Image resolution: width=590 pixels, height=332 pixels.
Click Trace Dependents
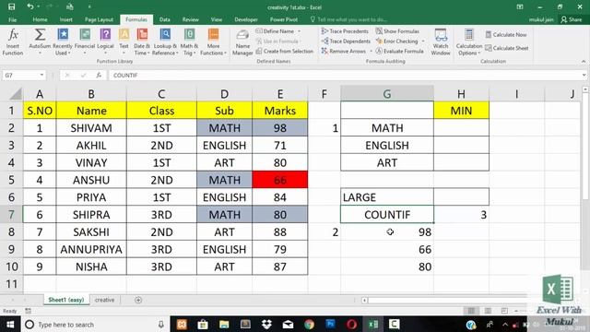tap(346, 41)
